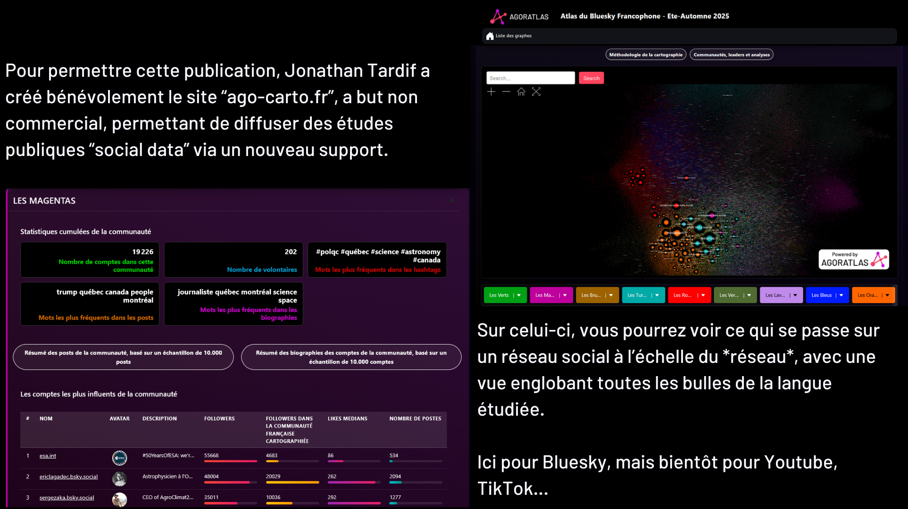Click the zoom in plus icon
Viewport: 908px width, 509px height.
491,92
